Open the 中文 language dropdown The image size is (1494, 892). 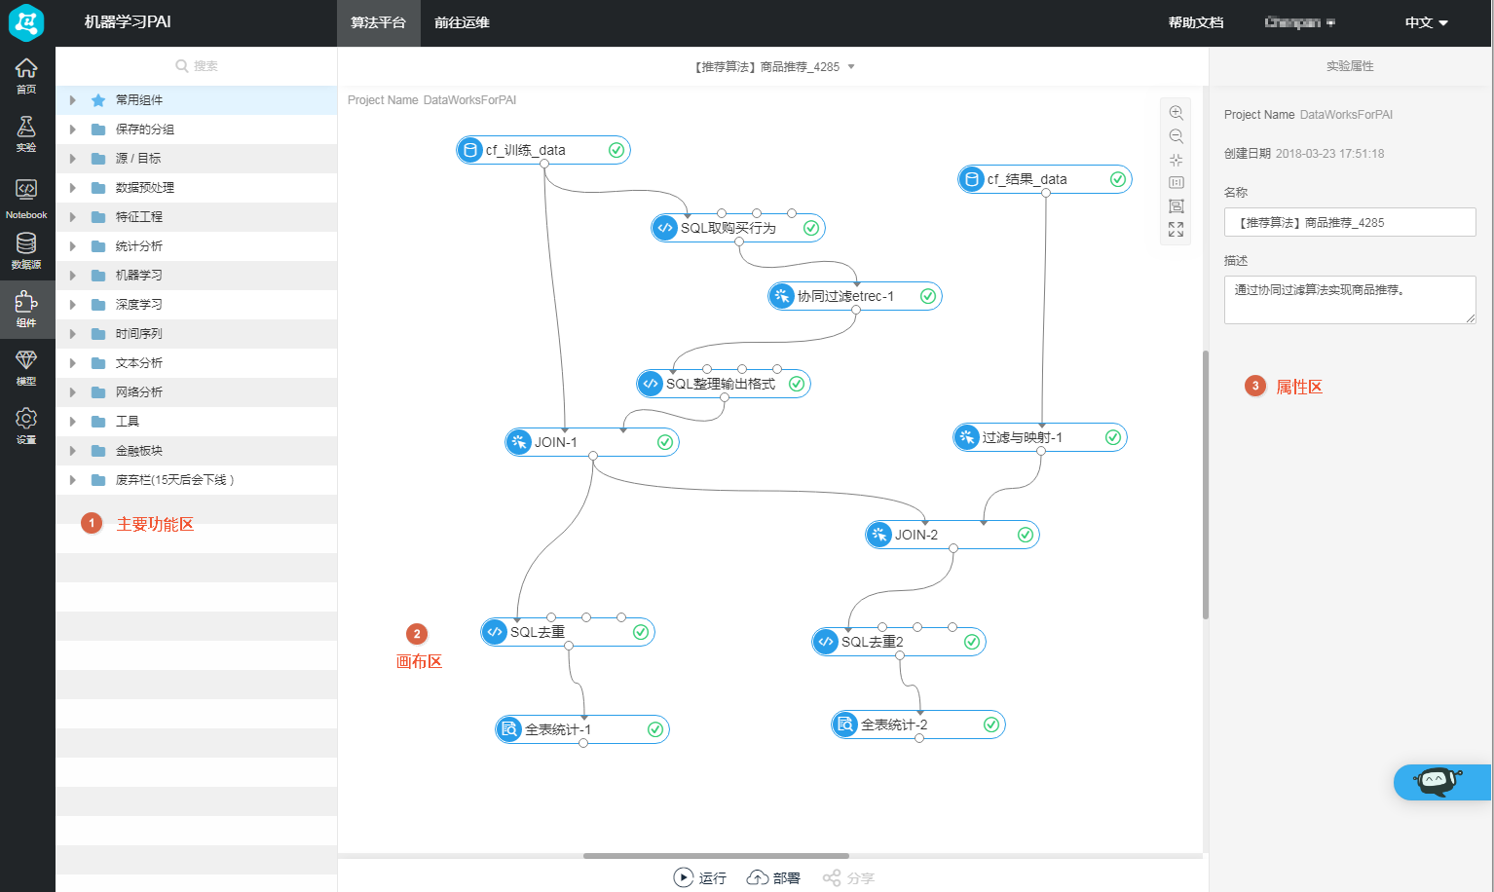[x=1427, y=22]
